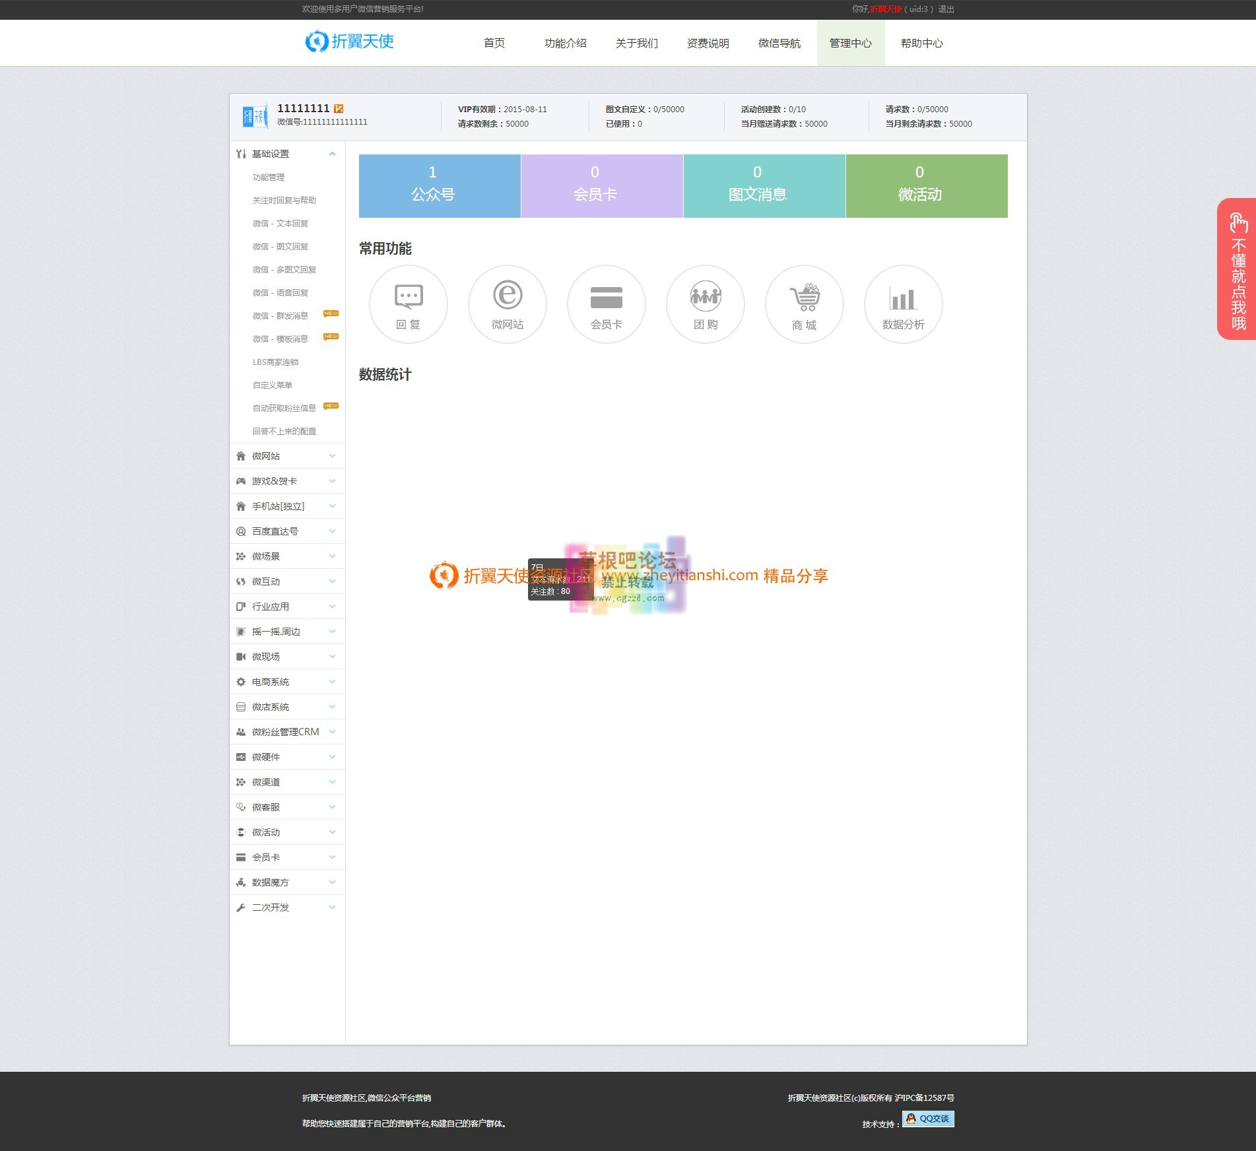This screenshot has width=1256, height=1151.
Task: Open the 回复 reply function icon
Action: click(408, 304)
